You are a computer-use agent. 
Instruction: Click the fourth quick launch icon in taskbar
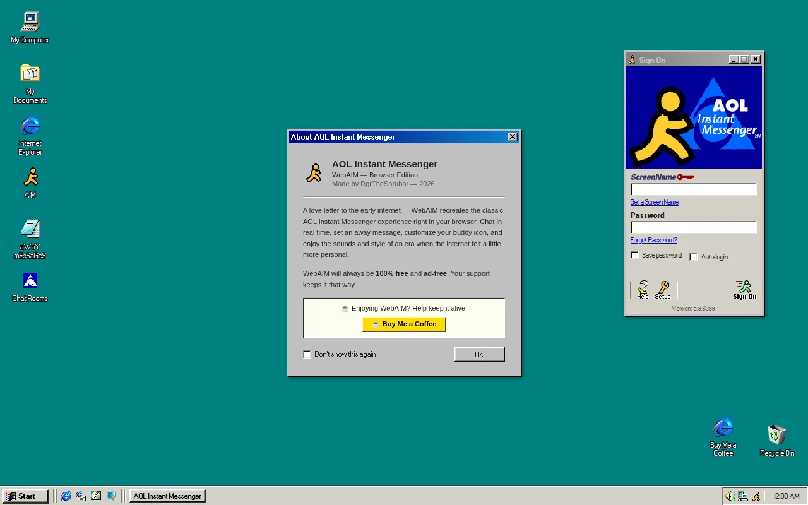pos(111,496)
